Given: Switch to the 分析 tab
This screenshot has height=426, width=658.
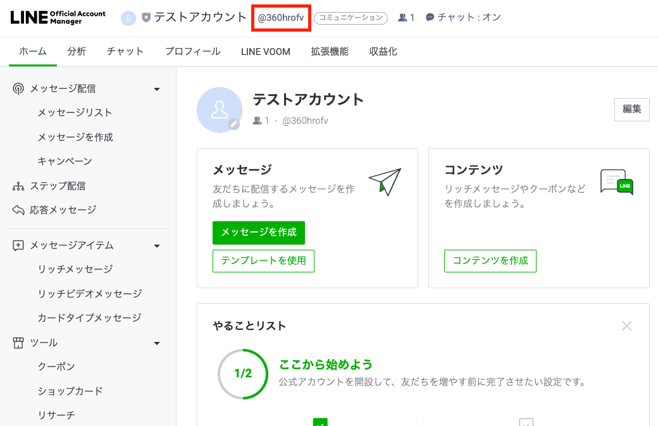Looking at the screenshot, I should [77, 52].
